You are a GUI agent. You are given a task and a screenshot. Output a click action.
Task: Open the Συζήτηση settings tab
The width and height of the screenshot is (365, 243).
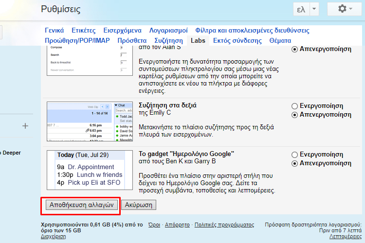(x=168, y=40)
